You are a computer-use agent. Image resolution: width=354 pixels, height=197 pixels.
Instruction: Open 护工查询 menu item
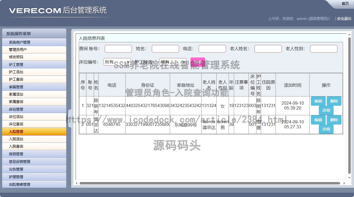[x=34, y=79]
